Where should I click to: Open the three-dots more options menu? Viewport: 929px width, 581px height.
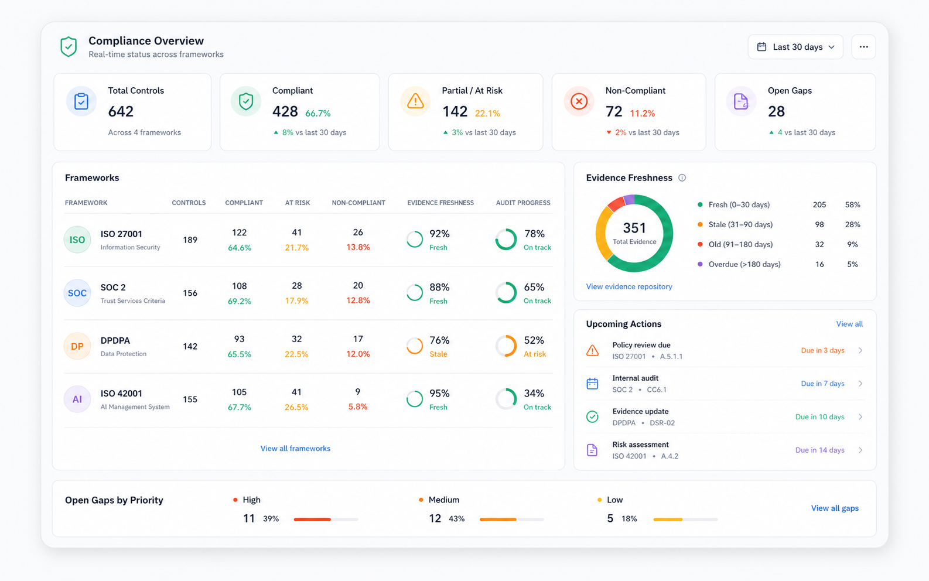tap(863, 47)
